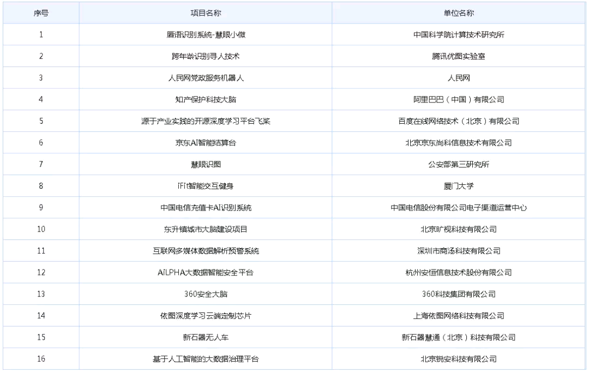
Task: Click the 单位名称 column header
Action: pyautogui.click(x=459, y=13)
